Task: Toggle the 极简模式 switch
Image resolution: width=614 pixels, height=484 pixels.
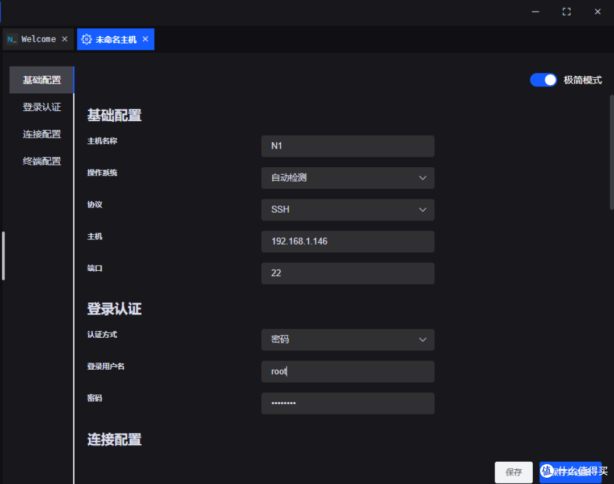Action: pyautogui.click(x=543, y=80)
